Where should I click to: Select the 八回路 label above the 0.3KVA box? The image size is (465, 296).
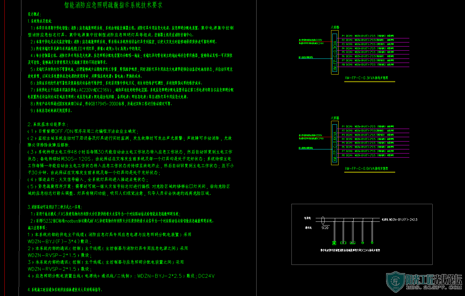tap(335, 27)
